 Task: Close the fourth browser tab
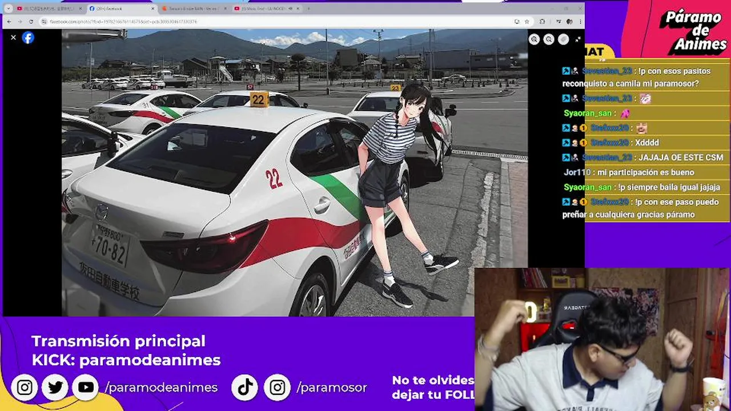298,9
